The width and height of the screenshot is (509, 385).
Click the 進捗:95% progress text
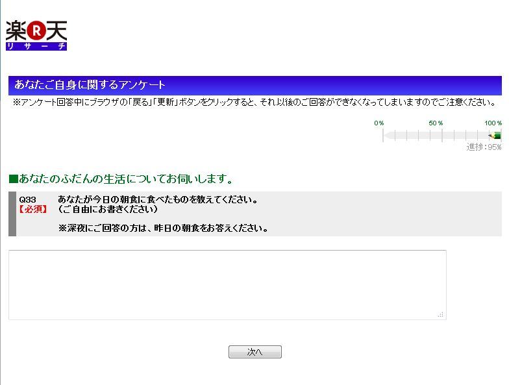[x=484, y=147]
